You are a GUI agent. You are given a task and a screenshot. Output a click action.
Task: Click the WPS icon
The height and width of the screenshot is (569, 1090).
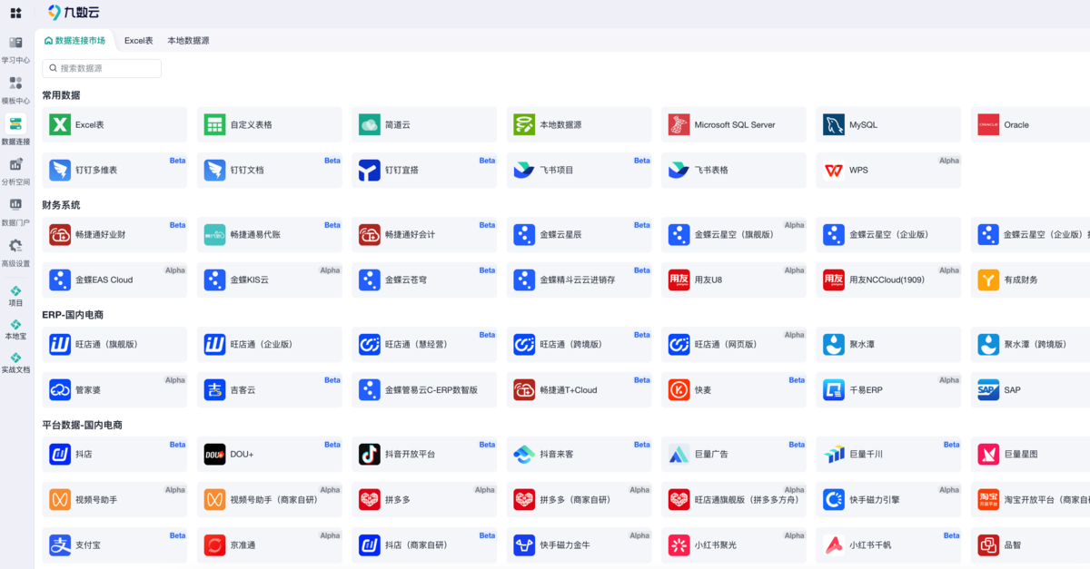(834, 171)
